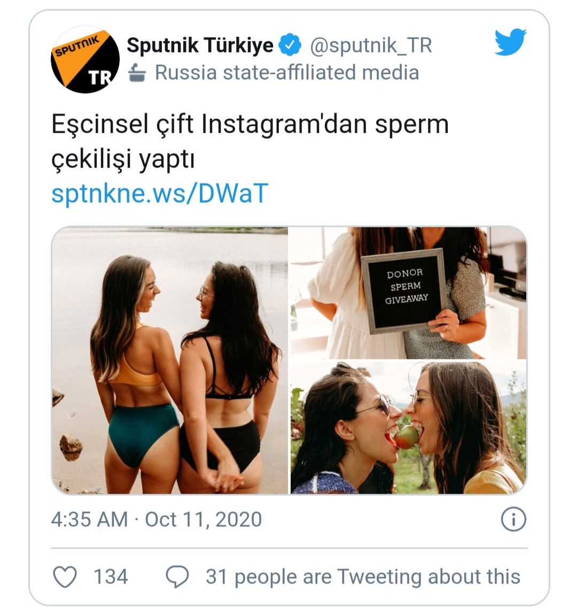The width and height of the screenshot is (577, 614).
Task: Click the 'çekilişi yaptı' tweet text line
Action: tap(123, 159)
